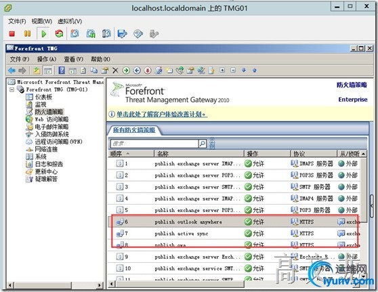Select 防火墙策略 in the tree
The image size is (378, 292).
coord(49,112)
